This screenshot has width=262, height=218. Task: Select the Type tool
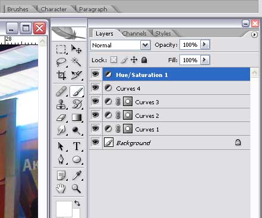(77, 146)
